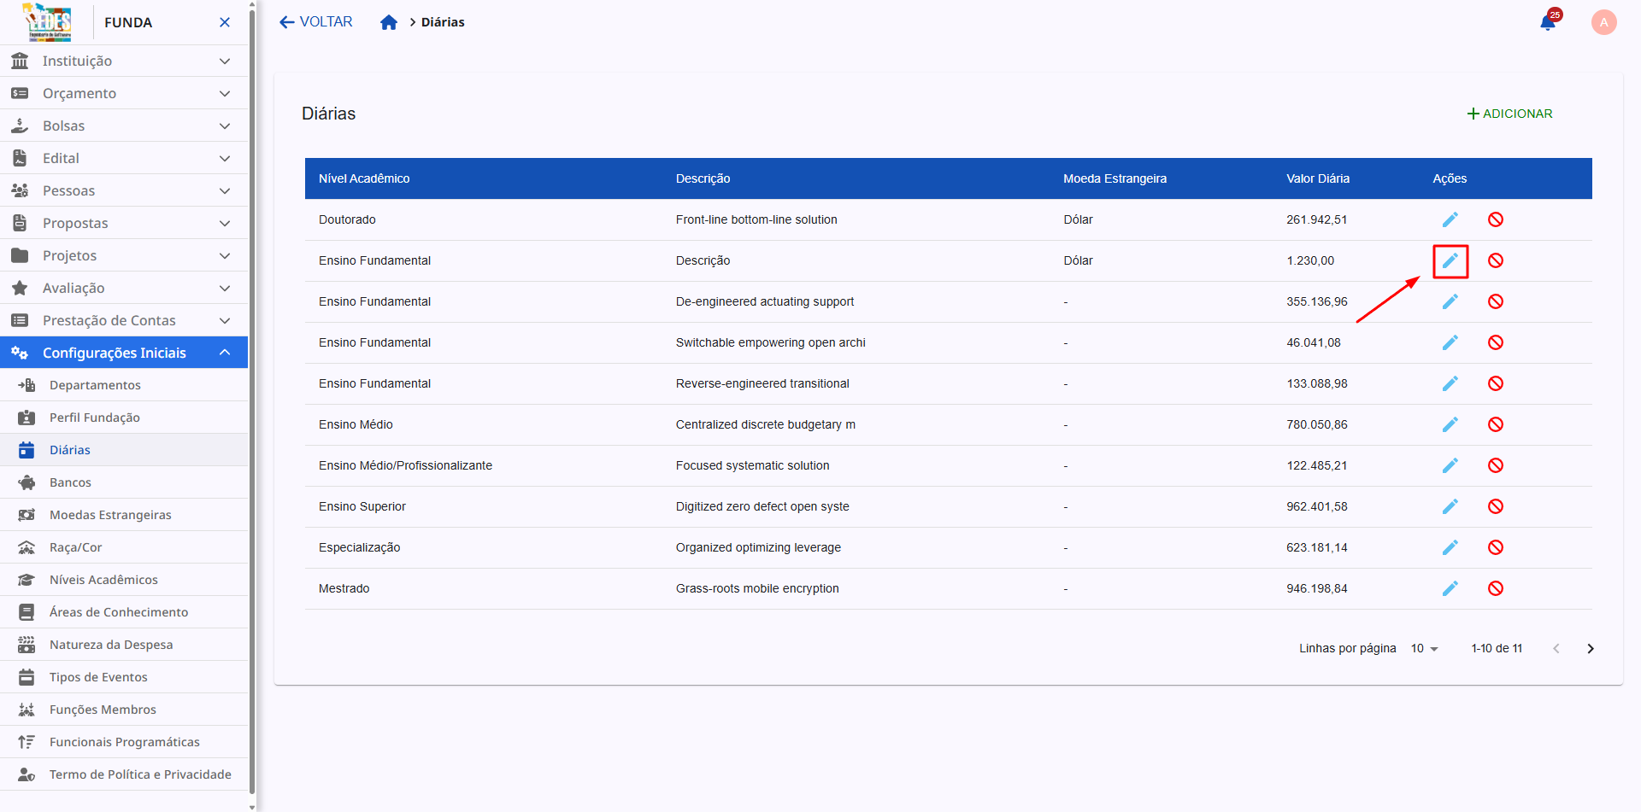
Task: Click edit pencil for Ensino Médio row
Action: [x=1450, y=424]
